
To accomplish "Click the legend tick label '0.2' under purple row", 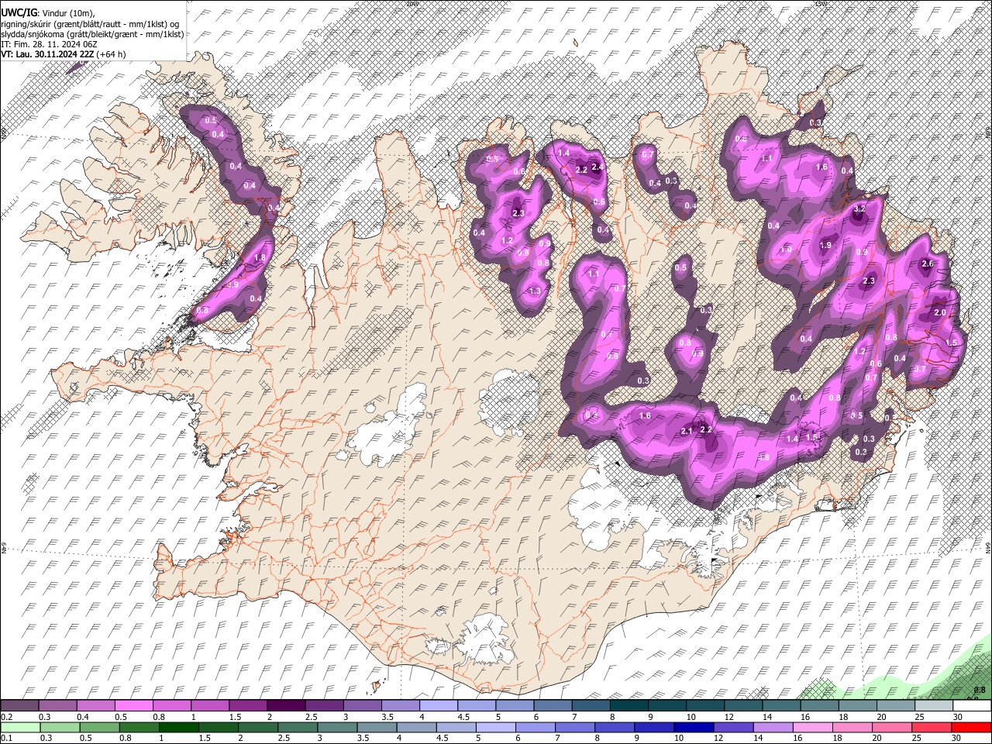I will (8, 717).
